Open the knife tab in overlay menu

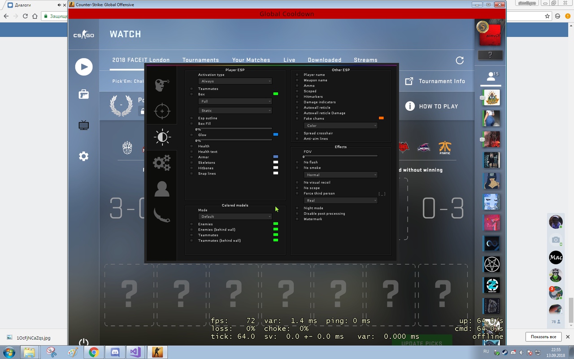[x=162, y=215]
